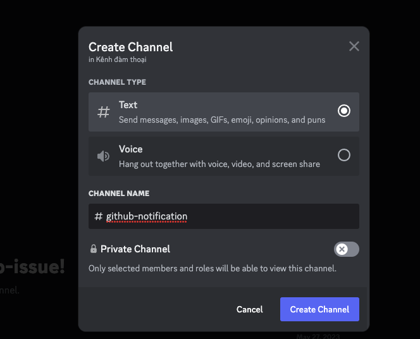Viewport: 420px width, 339px height.
Task: Select the Voice channel radio button
Action: 344,155
